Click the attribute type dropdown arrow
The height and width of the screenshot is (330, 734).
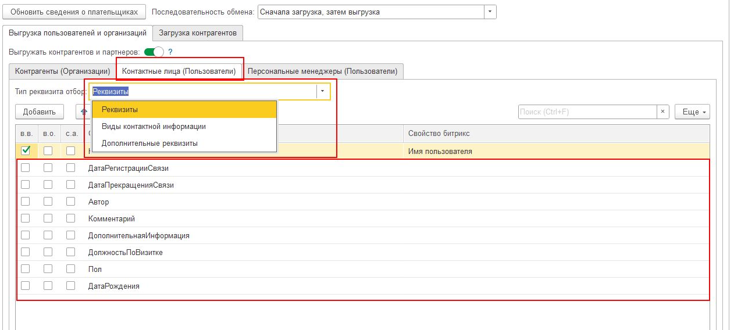[x=323, y=91]
